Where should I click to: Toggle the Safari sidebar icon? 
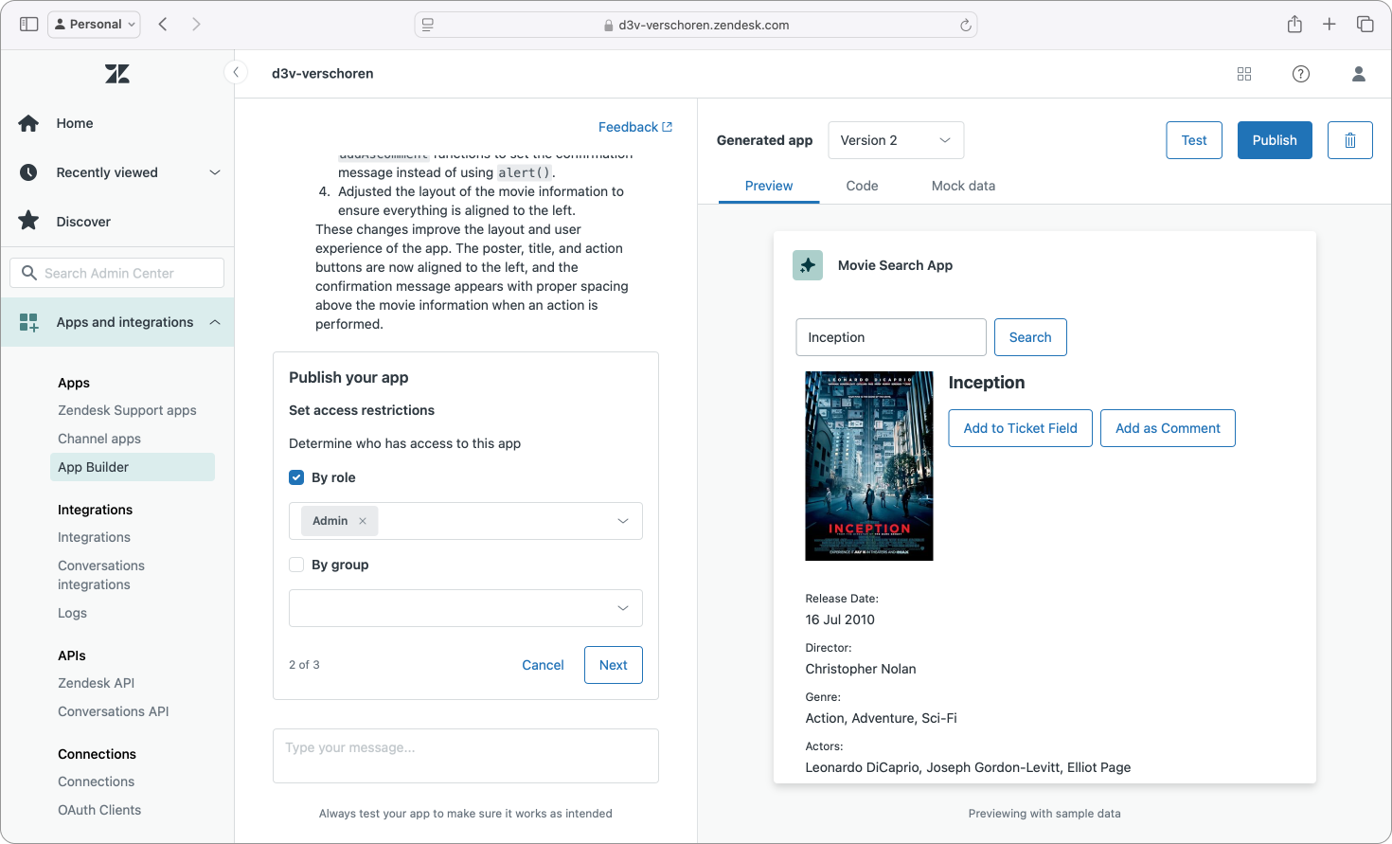tap(29, 24)
